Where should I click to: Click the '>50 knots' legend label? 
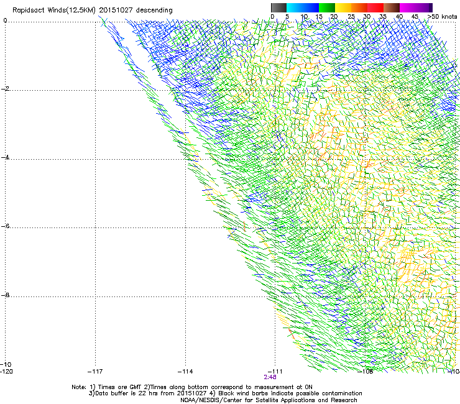[442, 17]
